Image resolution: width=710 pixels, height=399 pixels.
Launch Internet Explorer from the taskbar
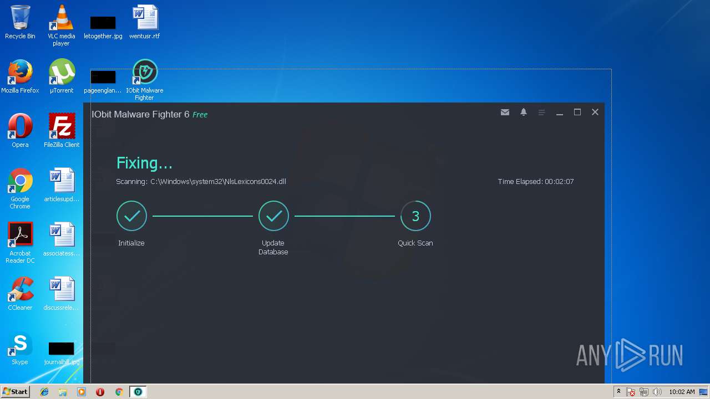pyautogui.click(x=44, y=392)
